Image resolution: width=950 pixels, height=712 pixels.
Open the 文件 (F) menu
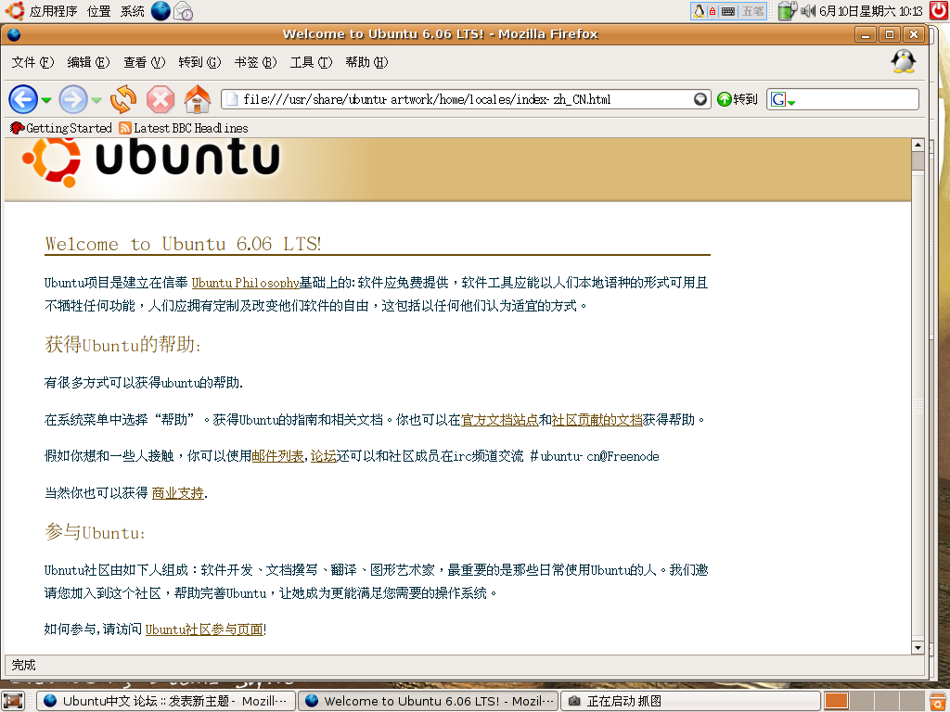32,62
